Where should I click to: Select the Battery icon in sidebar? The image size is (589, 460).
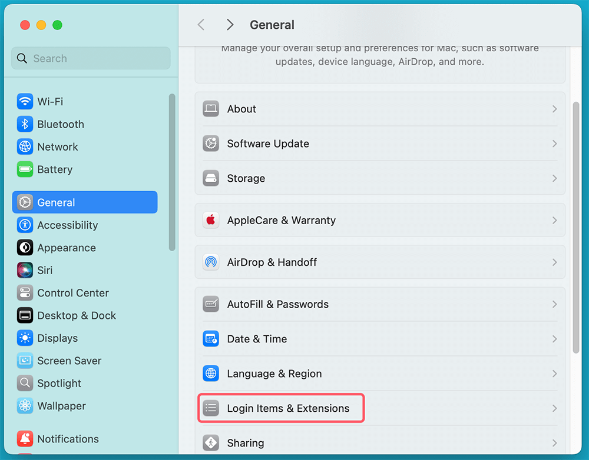click(25, 169)
